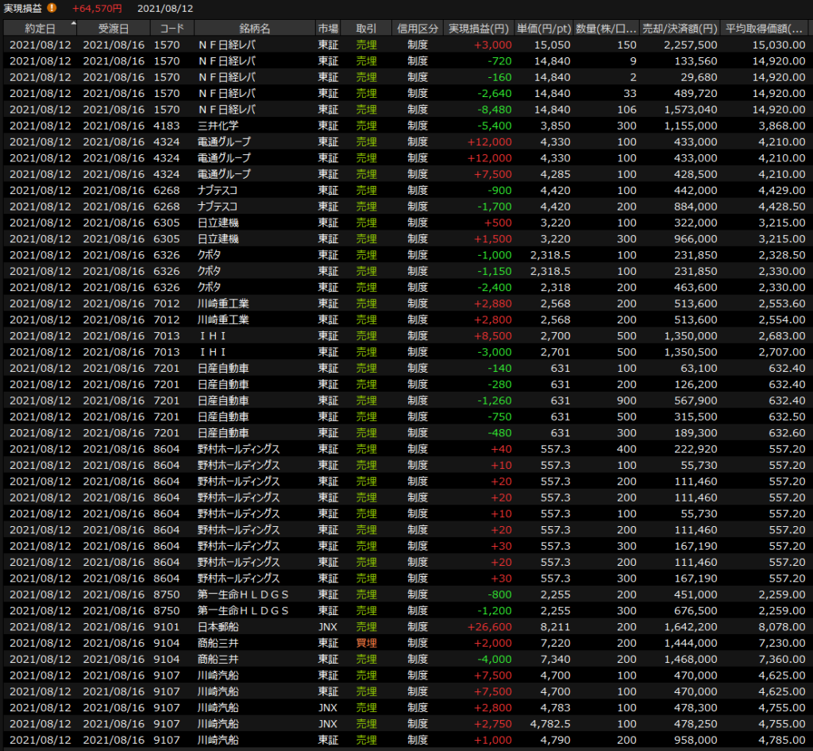This screenshot has height=751, width=813.
Task: Click the 数量 column header
Action: (x=606, y=29)
